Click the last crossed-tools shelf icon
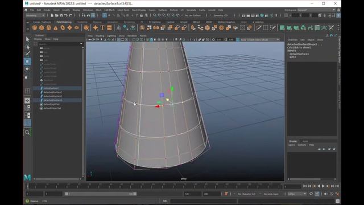The height and width of the screenshot is (205, 364). point(331,28)
